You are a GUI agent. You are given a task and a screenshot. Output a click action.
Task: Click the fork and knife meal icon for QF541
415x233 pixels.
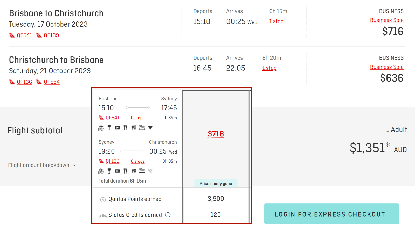pyautogui.click(x=126, y=128)
